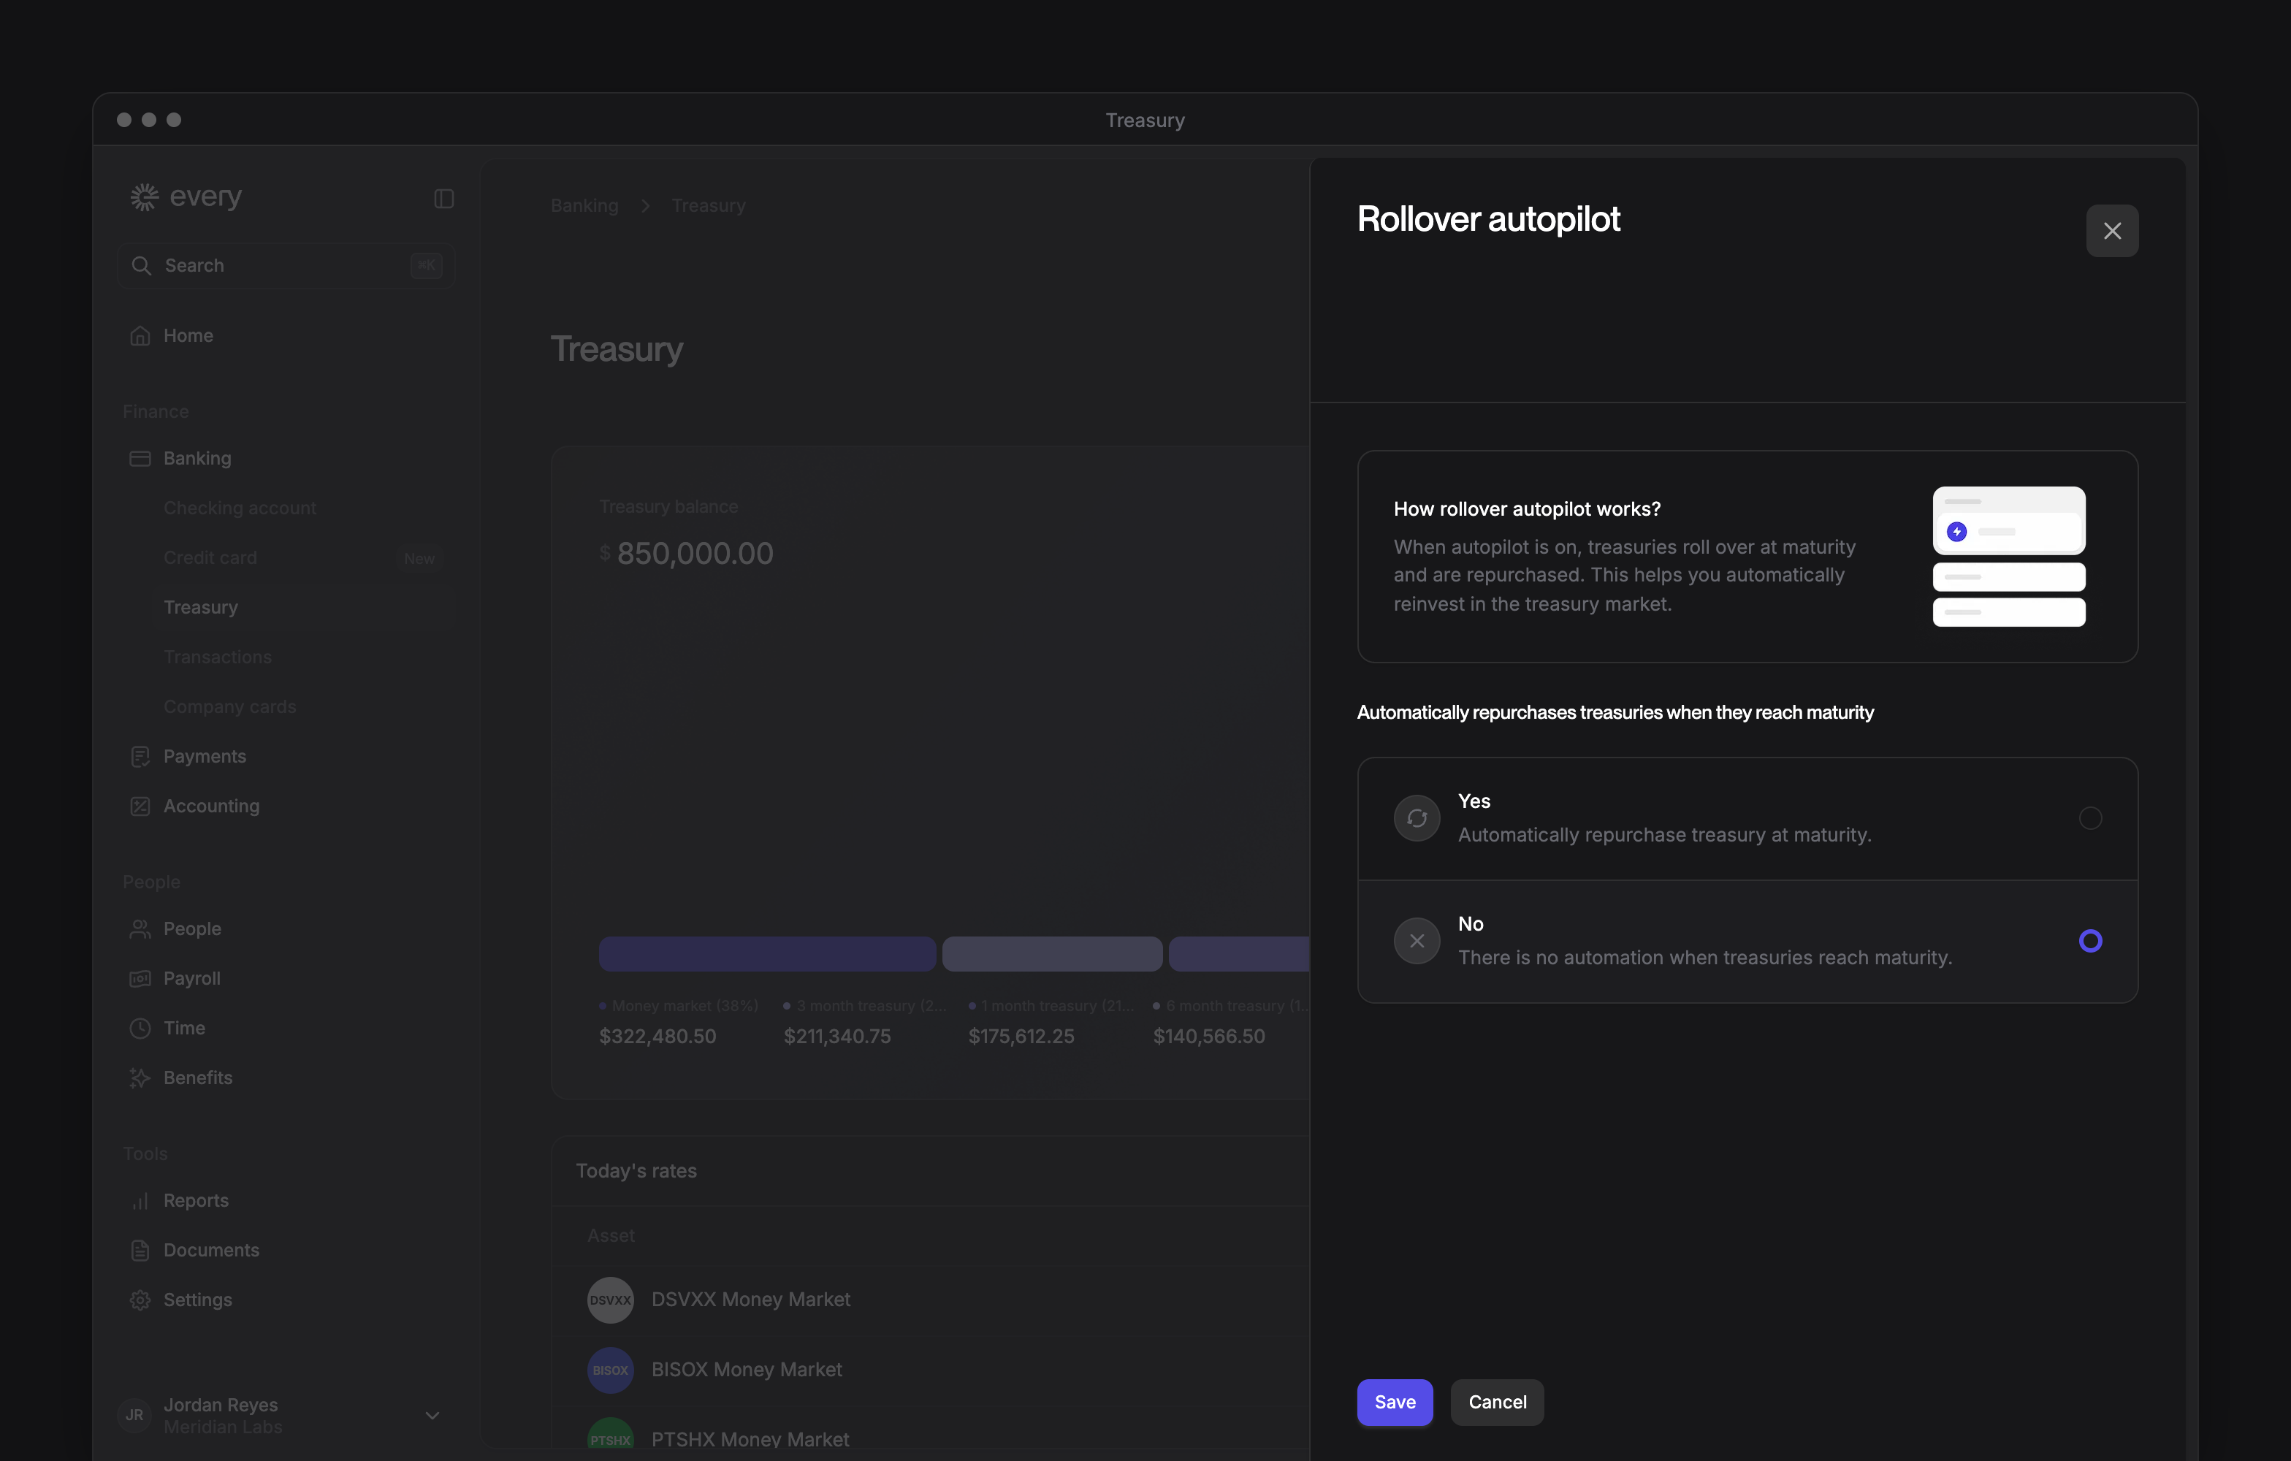The width and height of the screenshot is (2291, 1461).
Task: Click the Banking card icon
Action: pos(140,459)
